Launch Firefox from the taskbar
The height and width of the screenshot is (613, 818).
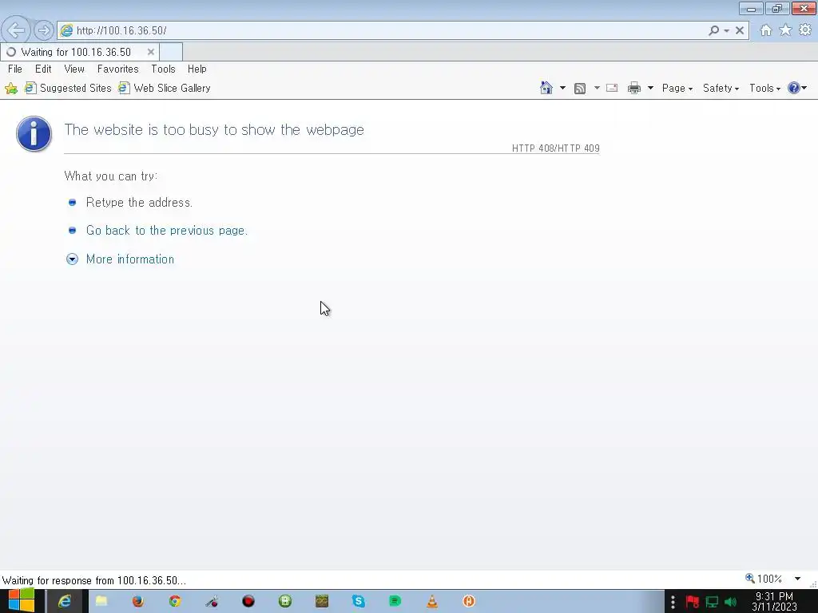point(138,601)
